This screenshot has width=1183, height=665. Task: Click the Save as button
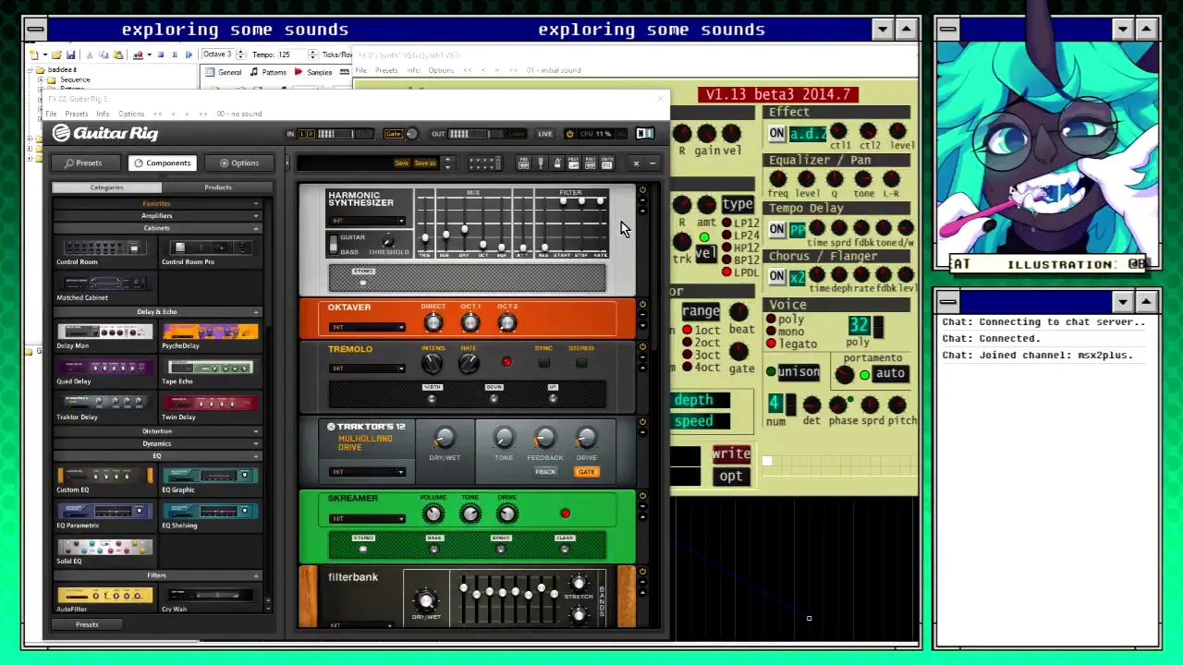pyautogui.click(x=425, y=163)
